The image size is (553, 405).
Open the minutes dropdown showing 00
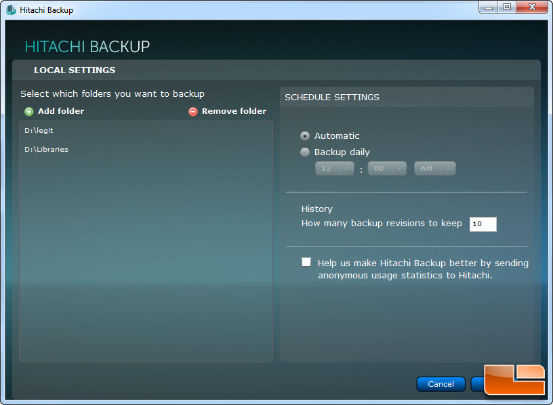click(387, 169)
